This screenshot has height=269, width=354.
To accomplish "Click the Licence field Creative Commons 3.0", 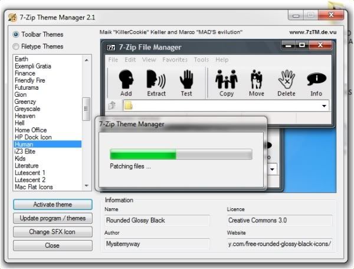I will (280, 220).
